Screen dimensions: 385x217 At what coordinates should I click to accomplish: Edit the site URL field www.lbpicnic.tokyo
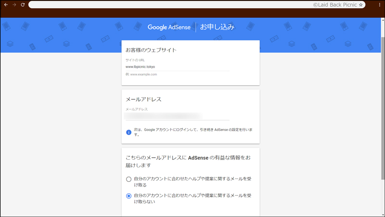click(177, 67)
